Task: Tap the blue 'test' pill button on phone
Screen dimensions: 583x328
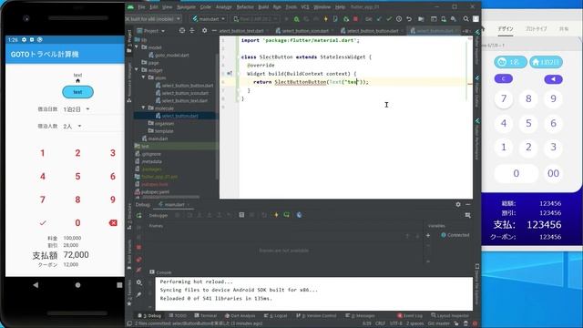Action: click(x=77, y=92)
